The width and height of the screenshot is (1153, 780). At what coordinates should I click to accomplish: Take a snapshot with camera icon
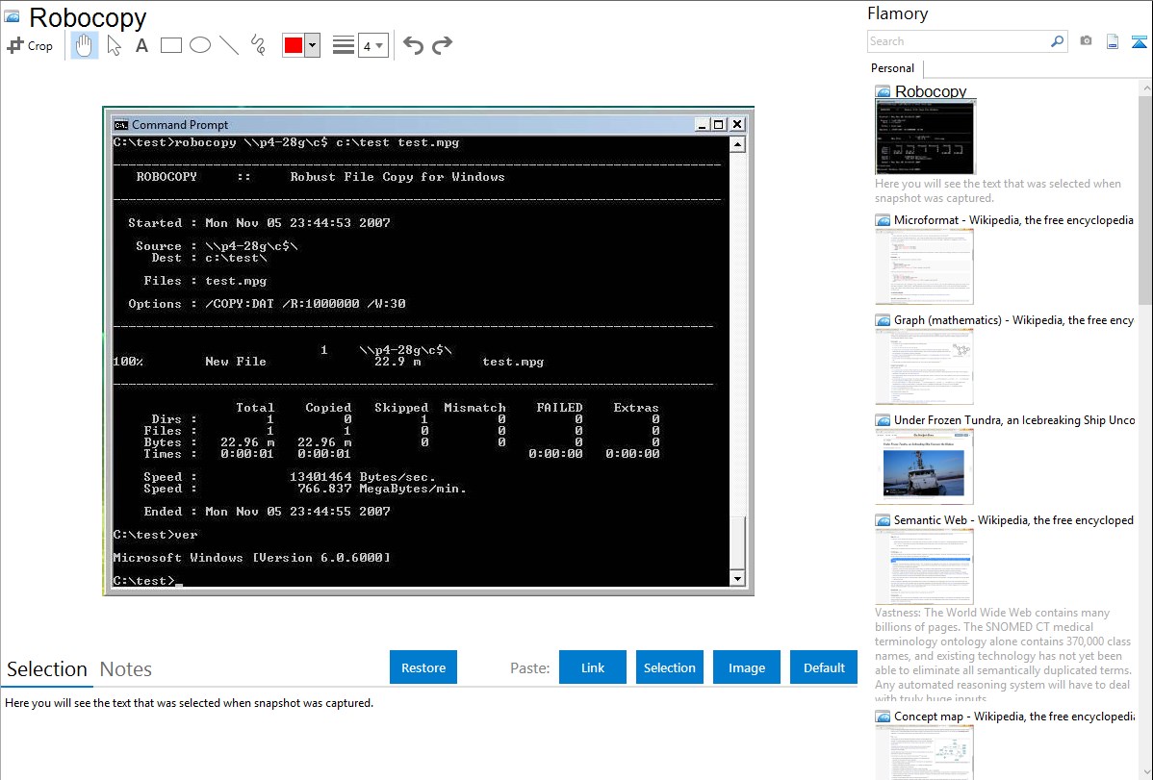click(1086, 41)
